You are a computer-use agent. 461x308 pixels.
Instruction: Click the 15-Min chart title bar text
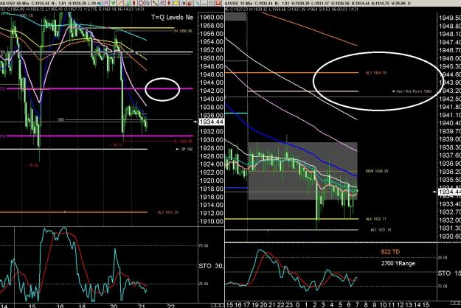(x=317, y=3)
